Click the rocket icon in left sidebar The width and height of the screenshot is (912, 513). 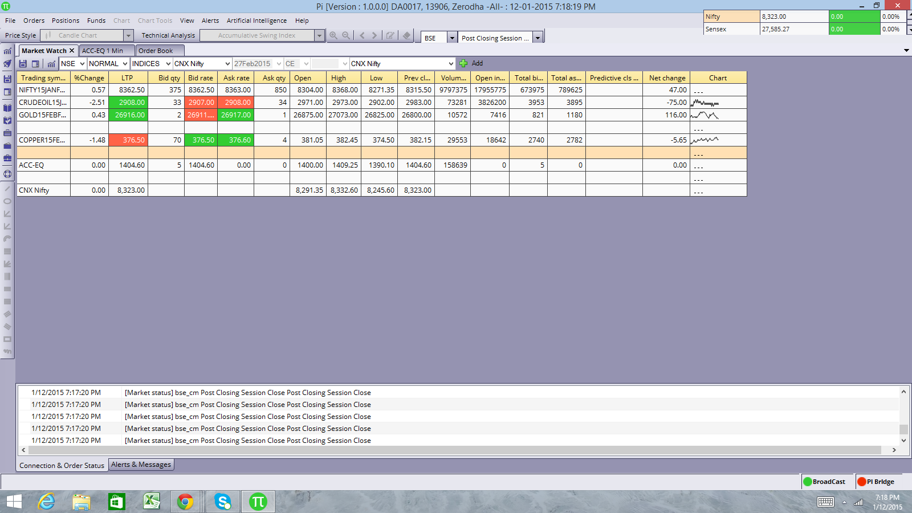pos(7,64)
